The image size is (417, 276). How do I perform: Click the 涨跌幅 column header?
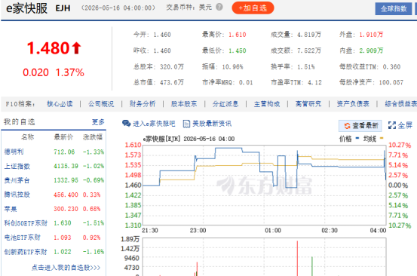coord(93,137)
